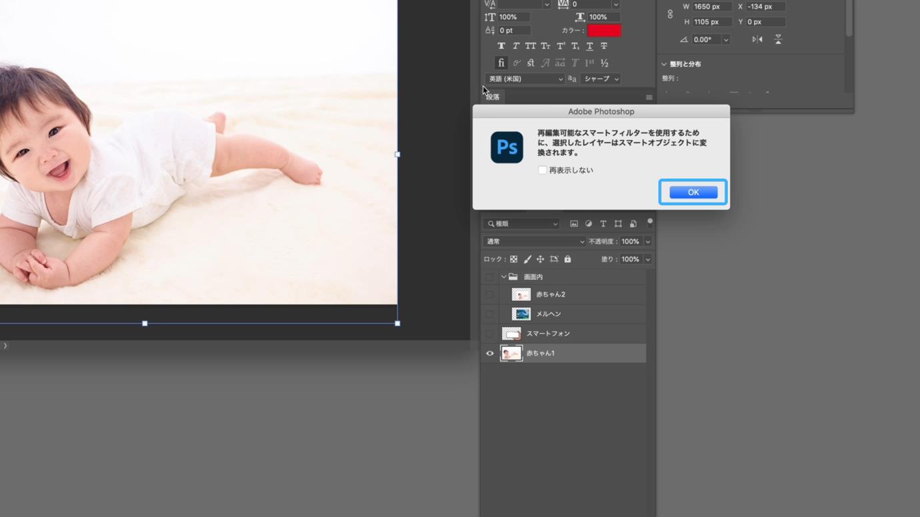
Task: Filter layers by smart objects icon
Action: pyautogui.click(x=633, y=224)
